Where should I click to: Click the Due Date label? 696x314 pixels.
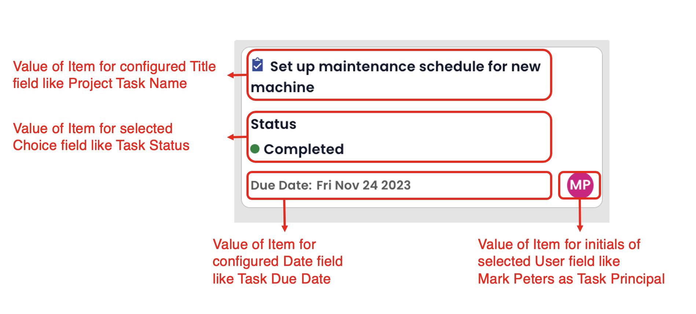pyautogui.click(x=281, y=185)
